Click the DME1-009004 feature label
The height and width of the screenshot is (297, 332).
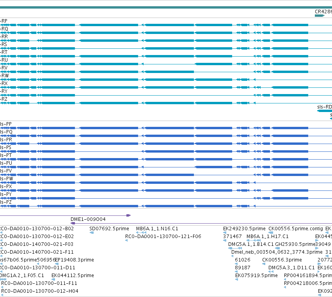pyautogui.click(x=88, y=219)
